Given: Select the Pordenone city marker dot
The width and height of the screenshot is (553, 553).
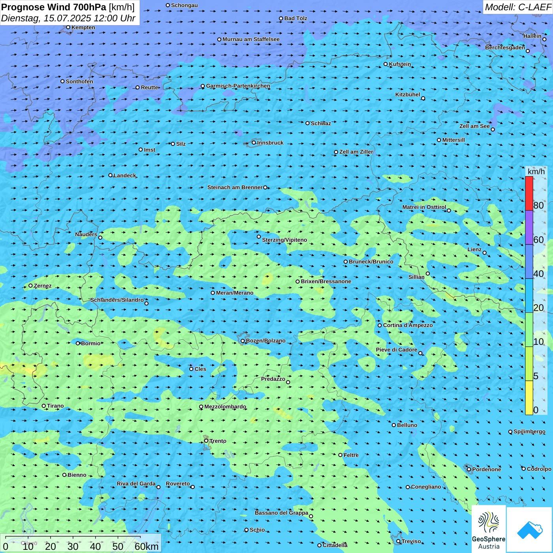Looking at the screenshot, I should 469,469.
